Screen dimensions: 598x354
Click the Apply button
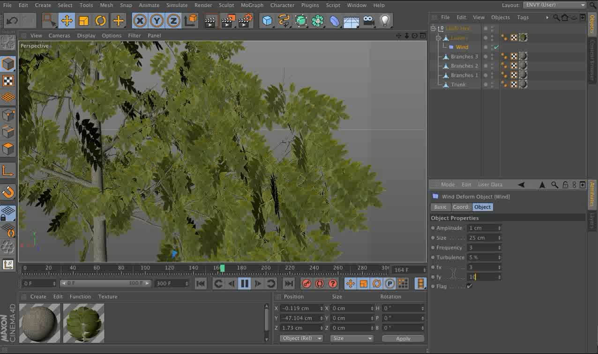pos(403,338)
